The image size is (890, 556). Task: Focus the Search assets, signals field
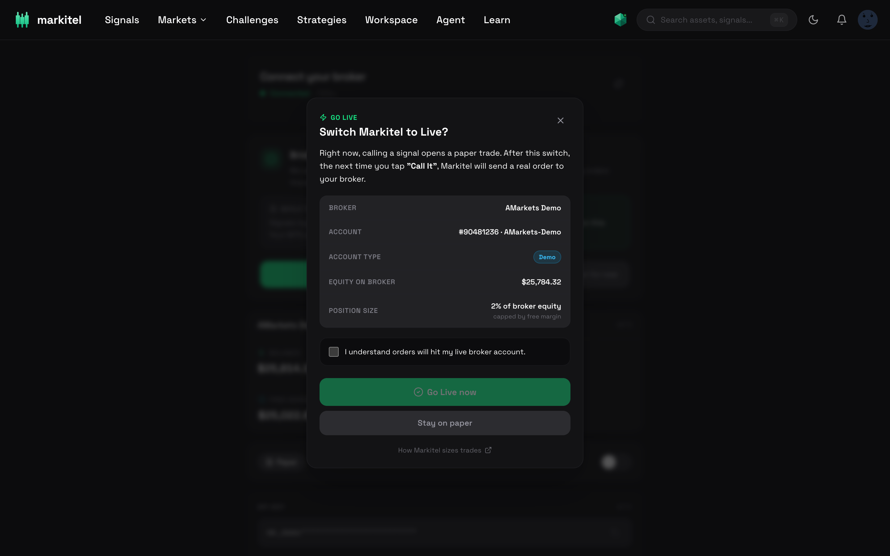716,20
